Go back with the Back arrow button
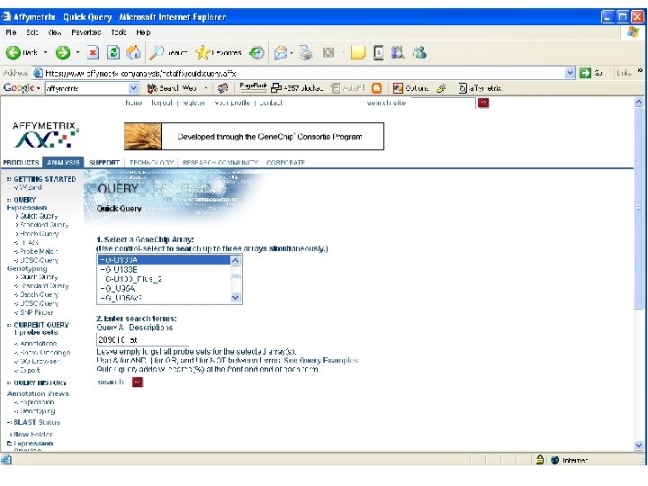648x486 pixels. pyautogui.click(x=22, y=52)
